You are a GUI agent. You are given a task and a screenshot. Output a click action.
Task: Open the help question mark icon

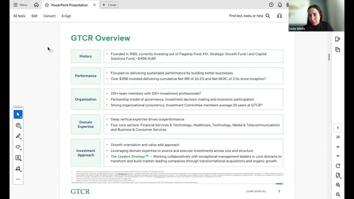(271, 5)
